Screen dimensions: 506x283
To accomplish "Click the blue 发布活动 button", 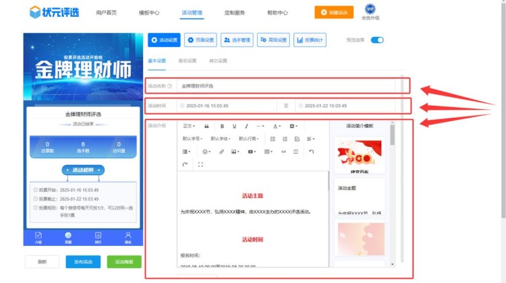I will tap(83, 261).
